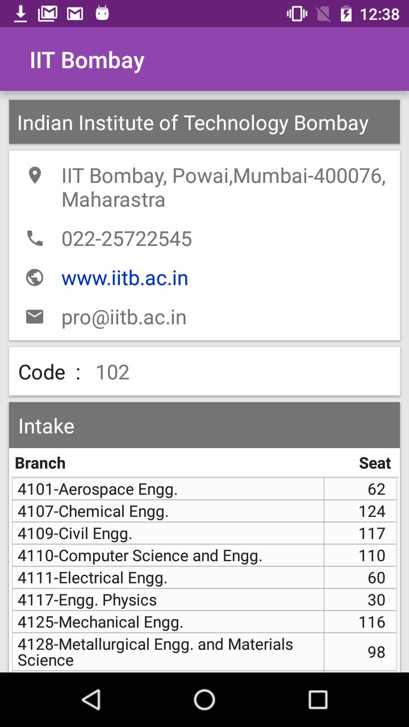Call phone number 022-25722545
The image size is (409, 727).
click(127, 239)
